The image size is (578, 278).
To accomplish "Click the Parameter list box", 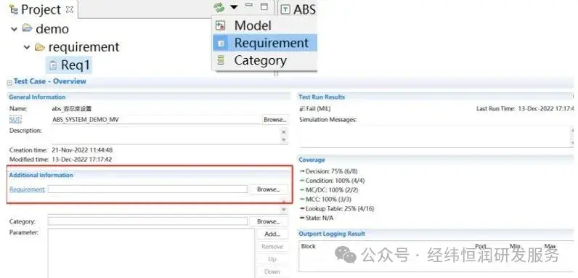I will click(151, 253).
